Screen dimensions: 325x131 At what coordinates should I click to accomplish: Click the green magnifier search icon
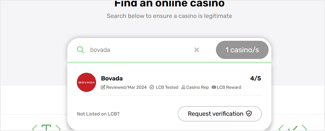[81, 50]
